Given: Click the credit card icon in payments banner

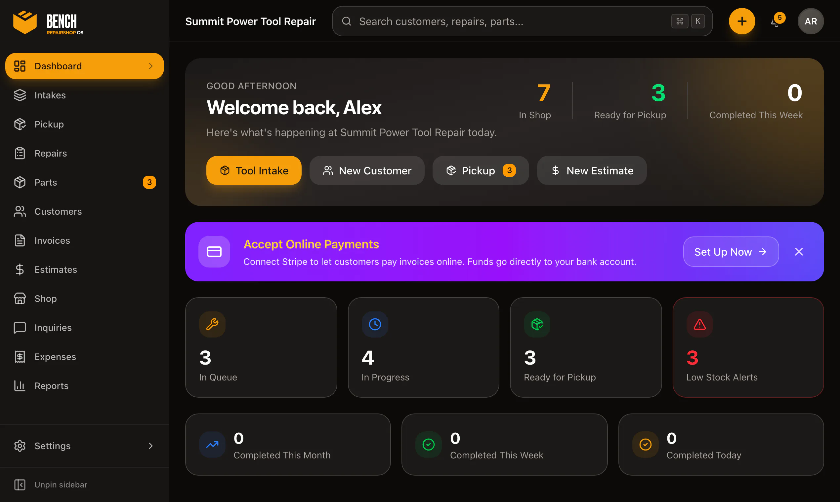Looking at the screenshot, I should pos(214,252).
